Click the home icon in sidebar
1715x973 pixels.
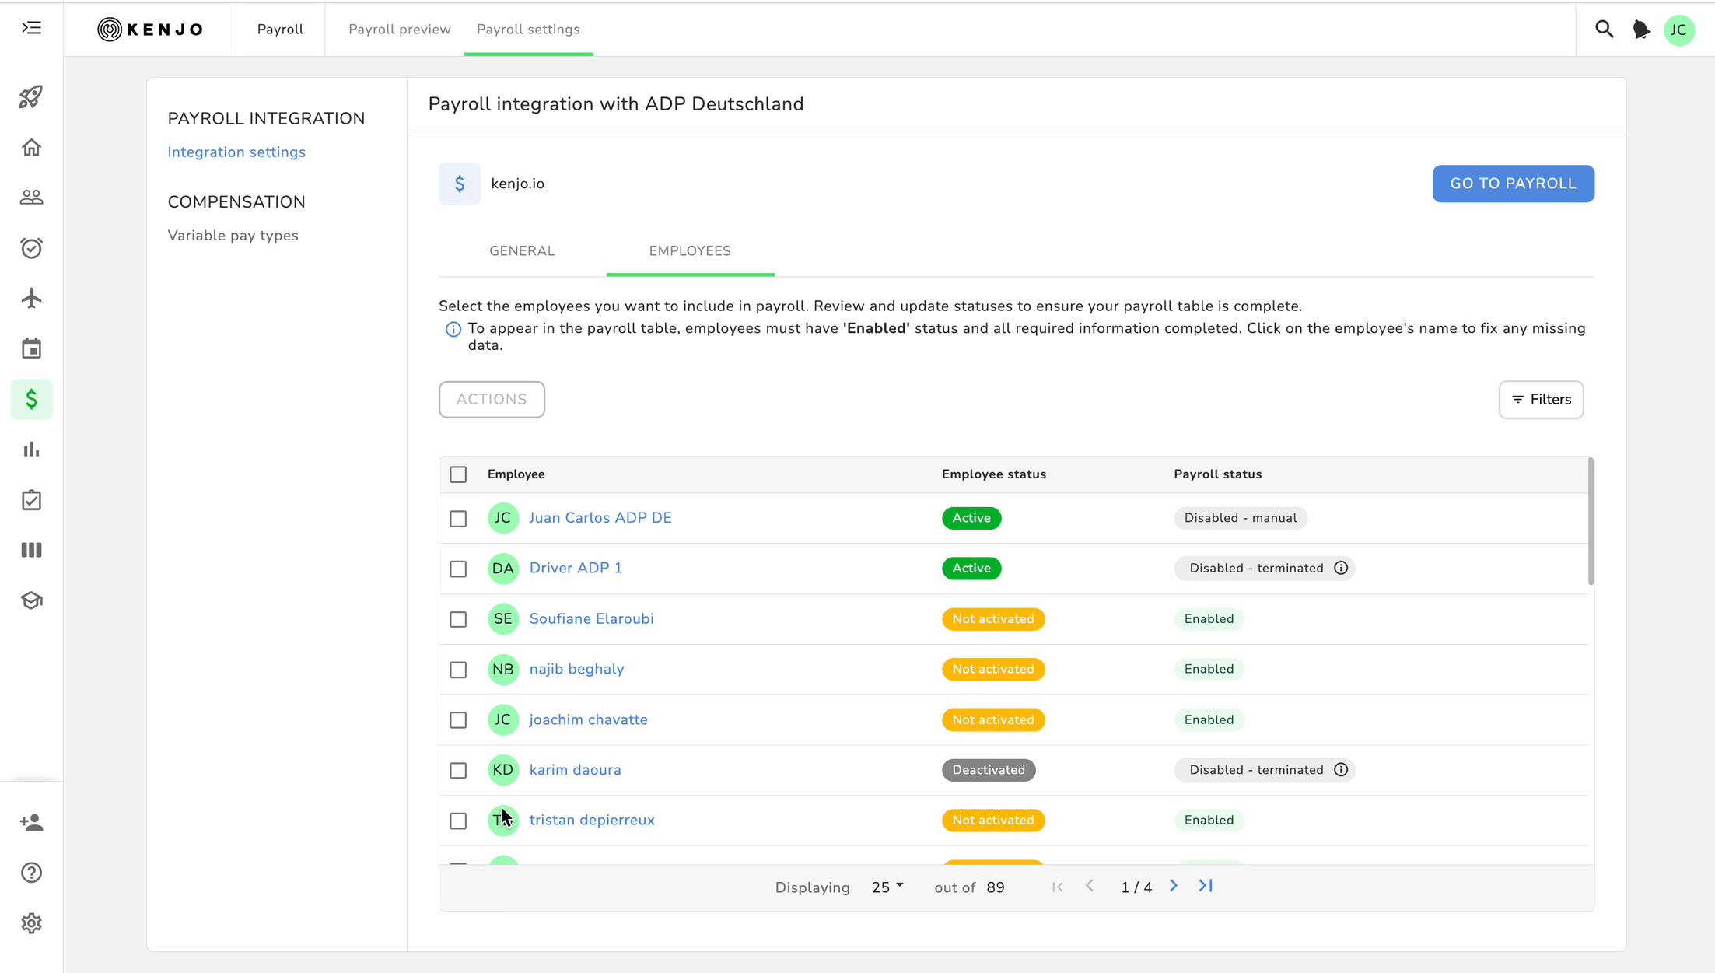tap(31, 147)
